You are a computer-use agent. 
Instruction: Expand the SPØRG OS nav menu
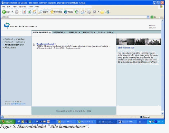tap(74, 32)
